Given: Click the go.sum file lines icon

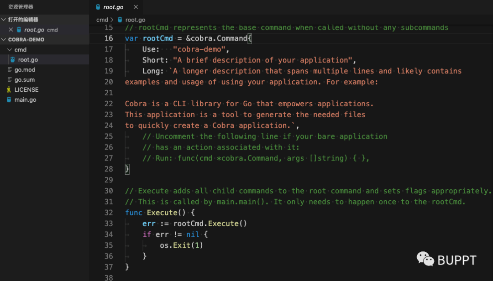Looking at the screenshot, I should coord(10,80).
